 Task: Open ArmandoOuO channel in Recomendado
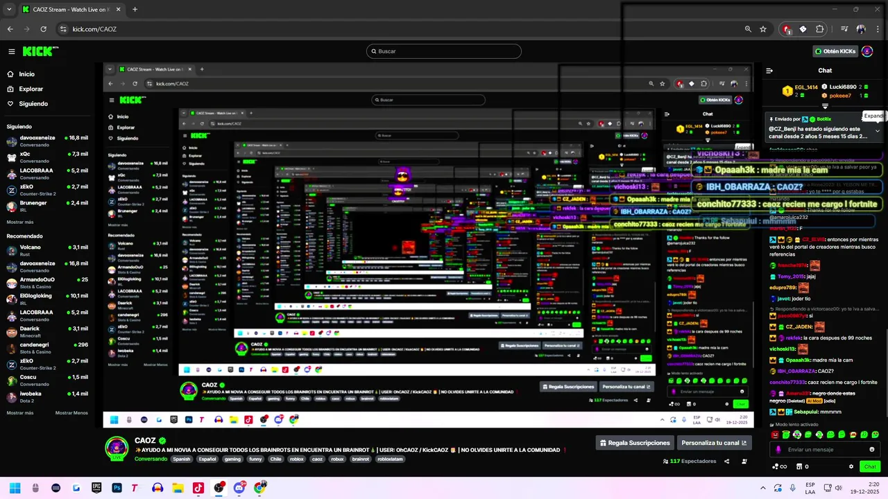tap(47, 282)
